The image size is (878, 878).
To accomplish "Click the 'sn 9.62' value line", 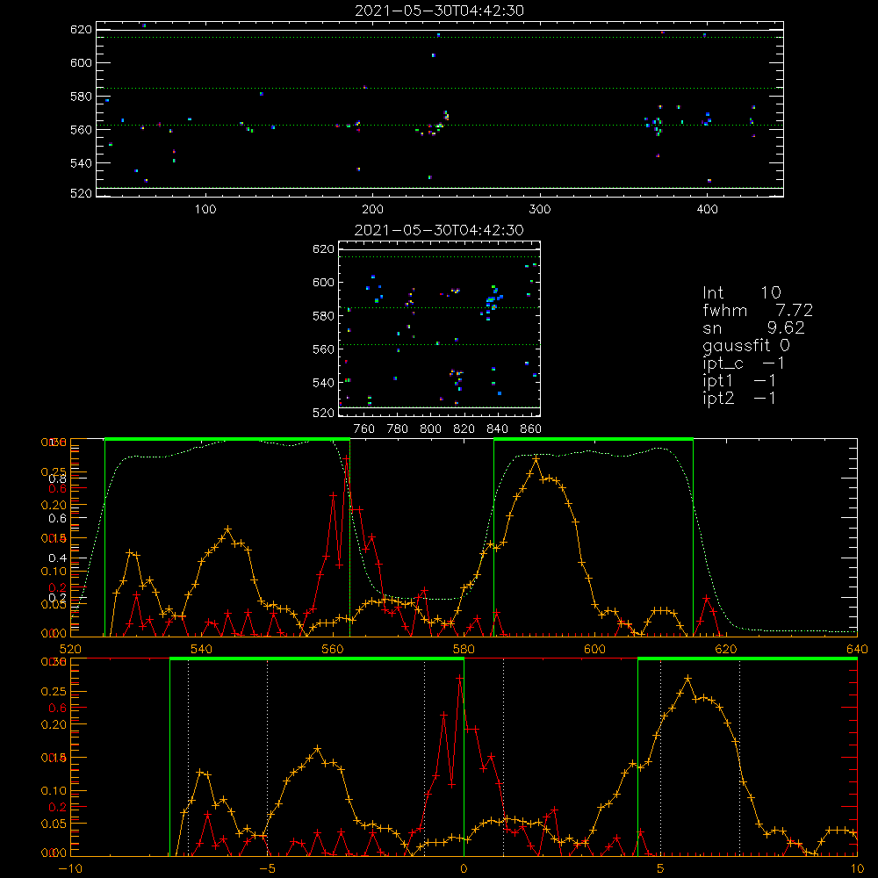I will click(x=753, y=327).
